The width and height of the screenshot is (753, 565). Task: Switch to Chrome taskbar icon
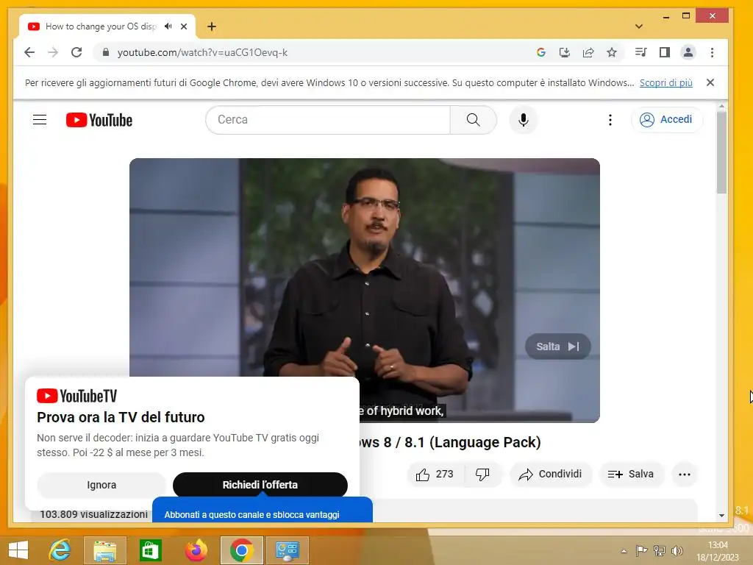point(241,550)
